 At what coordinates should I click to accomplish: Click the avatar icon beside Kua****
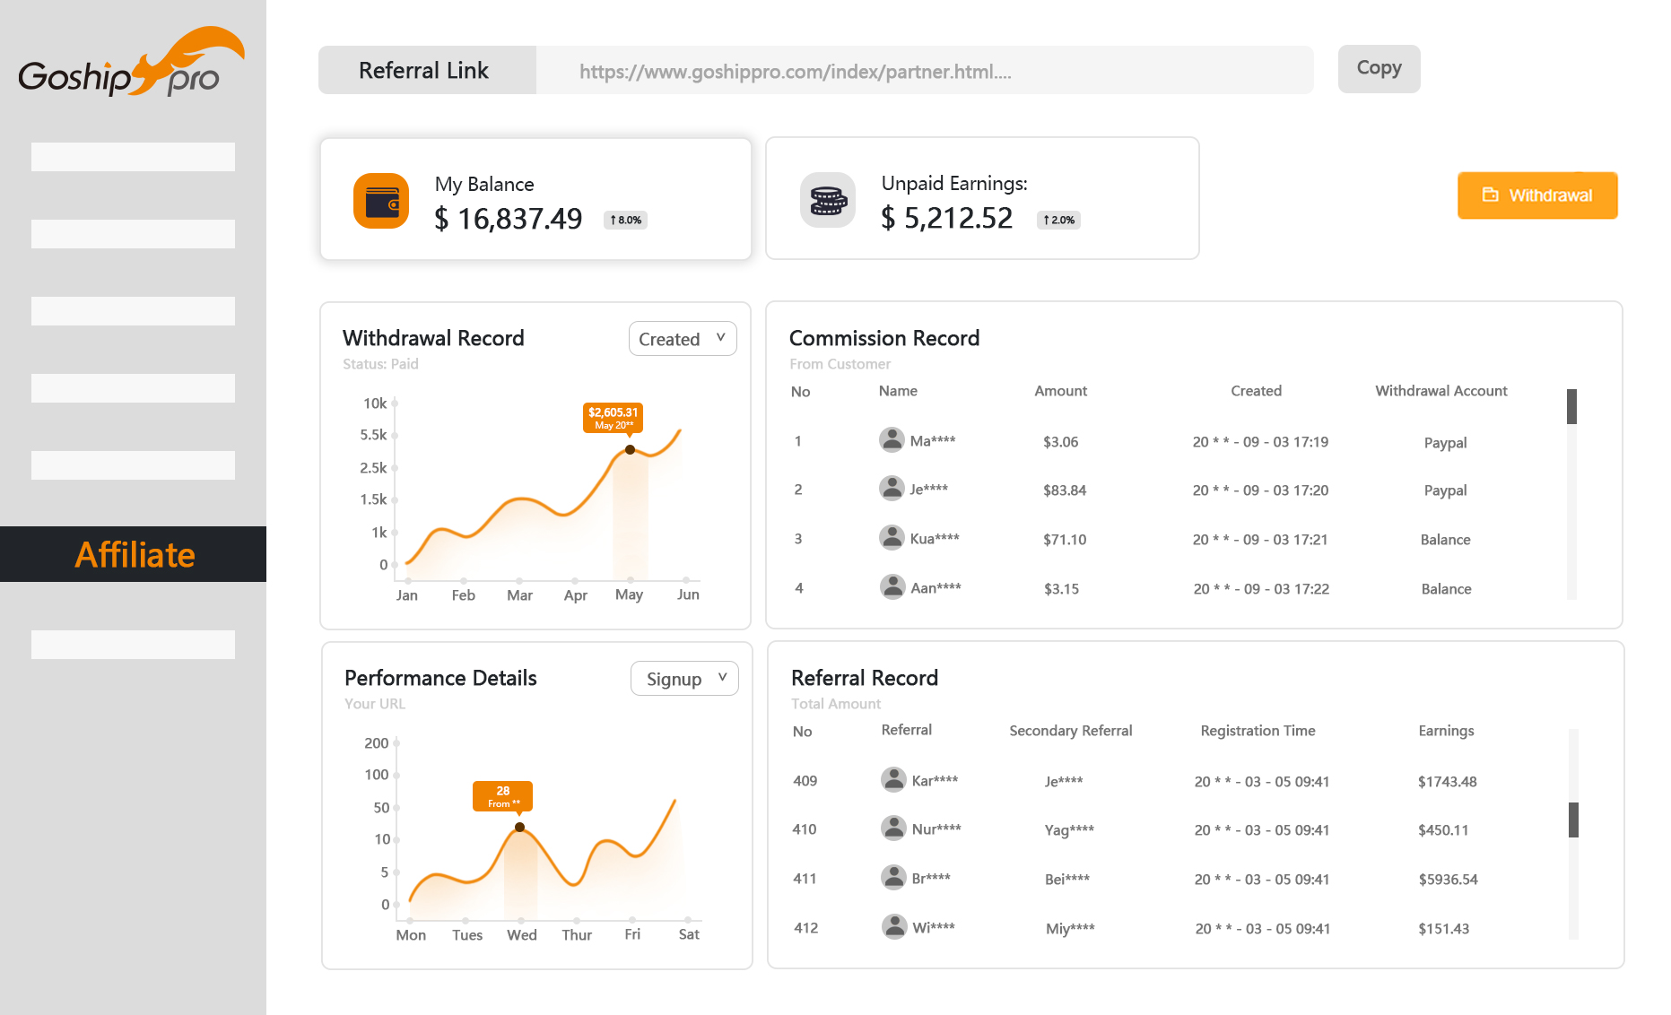pyautogui.click(x=892, y=537)
